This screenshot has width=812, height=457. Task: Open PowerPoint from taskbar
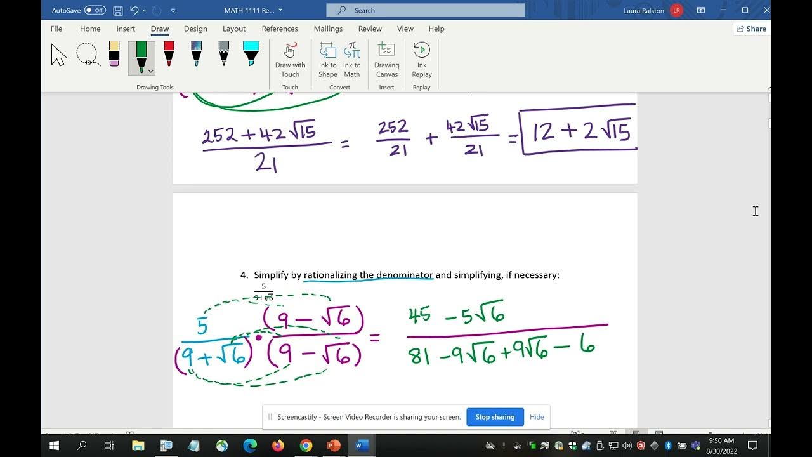pyautogui.click(x=334, y=446)
